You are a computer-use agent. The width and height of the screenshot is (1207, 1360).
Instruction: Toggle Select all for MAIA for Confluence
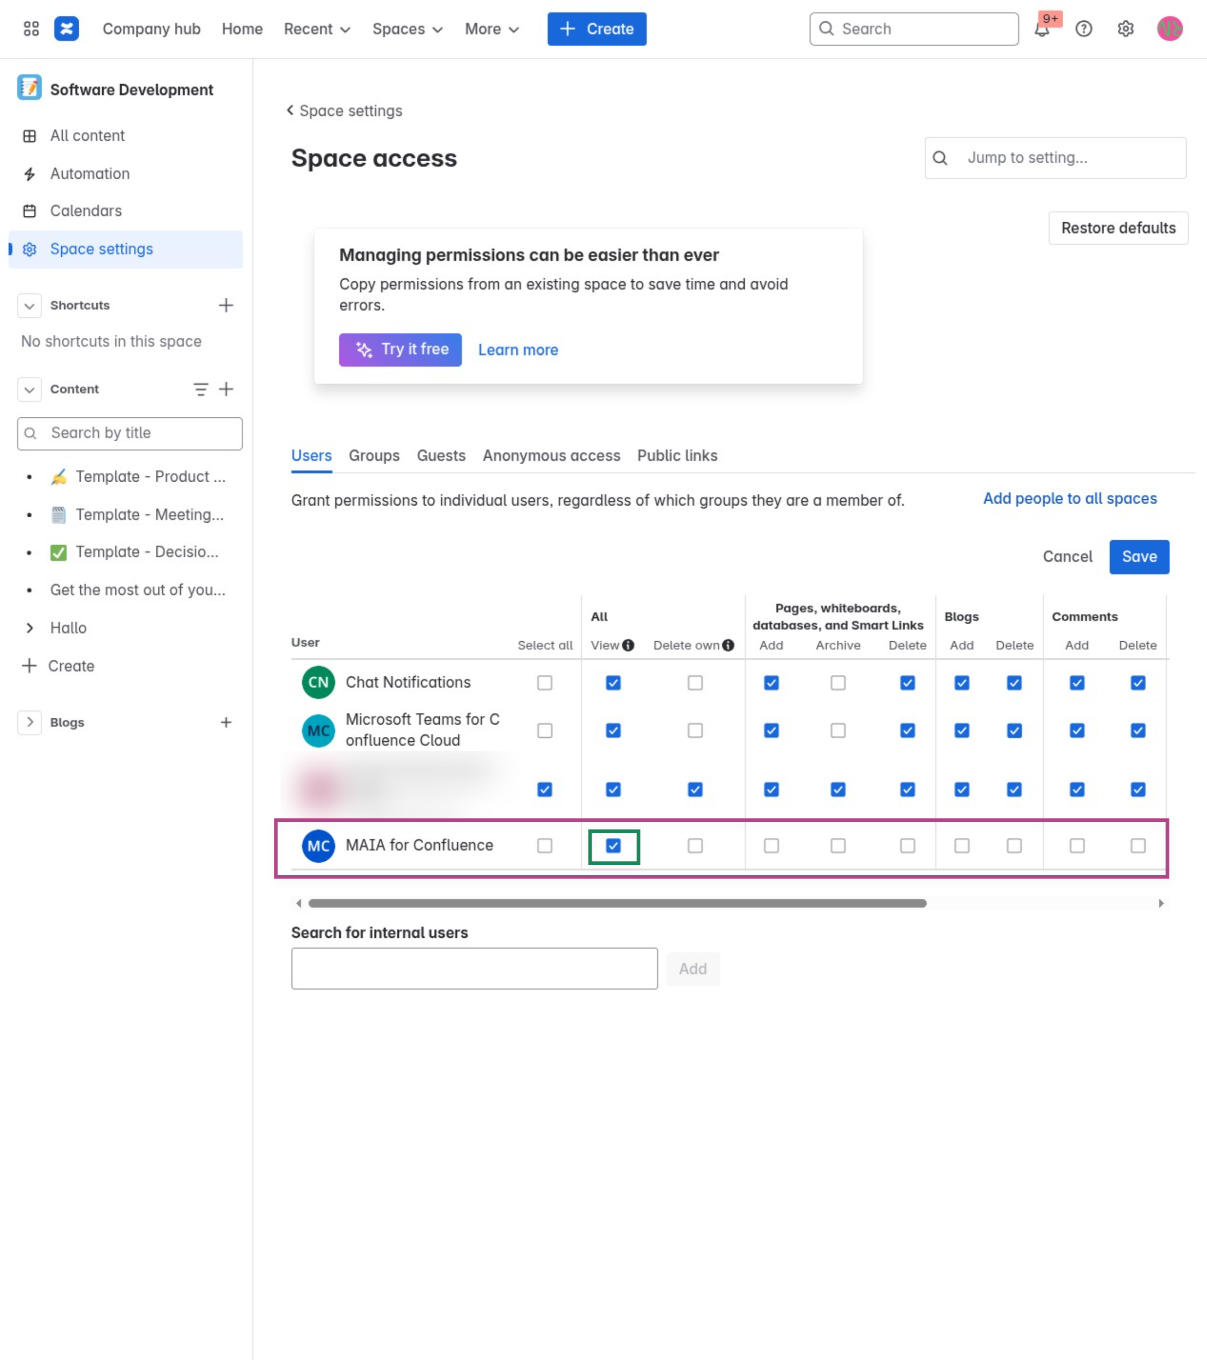pyautogui.click(x=545, y=846)
